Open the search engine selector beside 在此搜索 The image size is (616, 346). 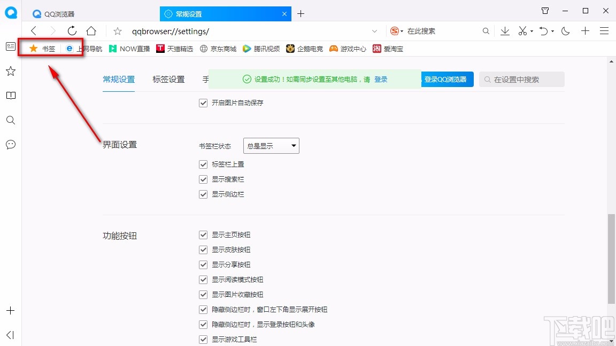[395, 31]
